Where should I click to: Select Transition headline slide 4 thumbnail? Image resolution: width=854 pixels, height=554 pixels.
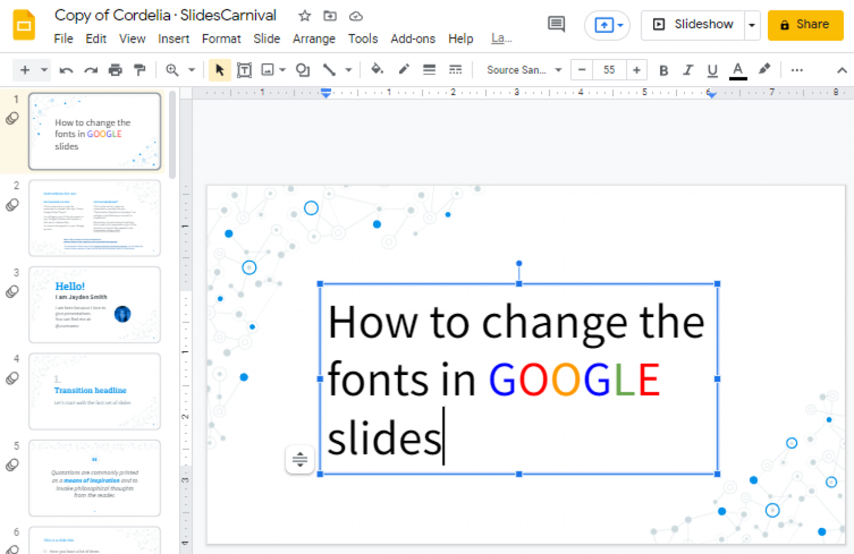(x=95, y=391)
